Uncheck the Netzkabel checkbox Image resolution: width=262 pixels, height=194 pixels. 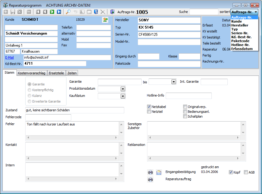[149, 107]
